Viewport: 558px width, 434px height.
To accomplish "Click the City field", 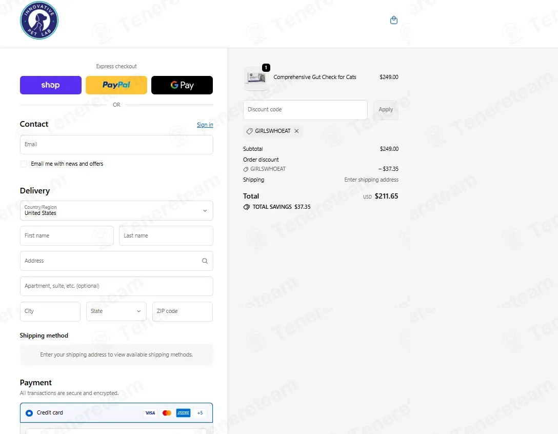I will pyautogui.click(x=50, y=311).
